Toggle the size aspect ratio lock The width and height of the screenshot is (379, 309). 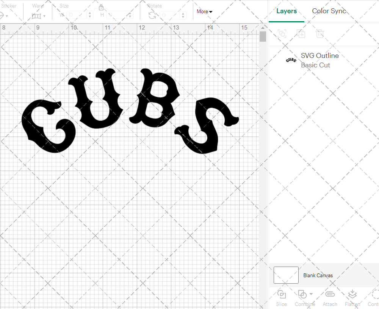pyautogui.click(x=101, y=7)
